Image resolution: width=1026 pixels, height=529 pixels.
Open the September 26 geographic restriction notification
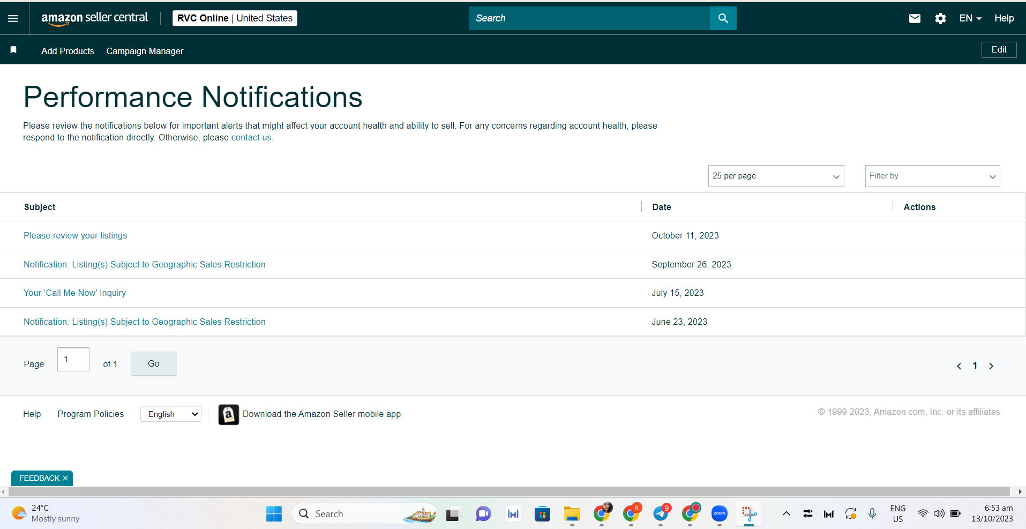click(x=145, y=264)
